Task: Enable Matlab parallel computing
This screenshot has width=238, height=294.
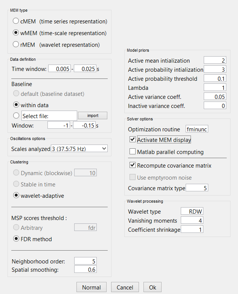Action: (133, 151)
